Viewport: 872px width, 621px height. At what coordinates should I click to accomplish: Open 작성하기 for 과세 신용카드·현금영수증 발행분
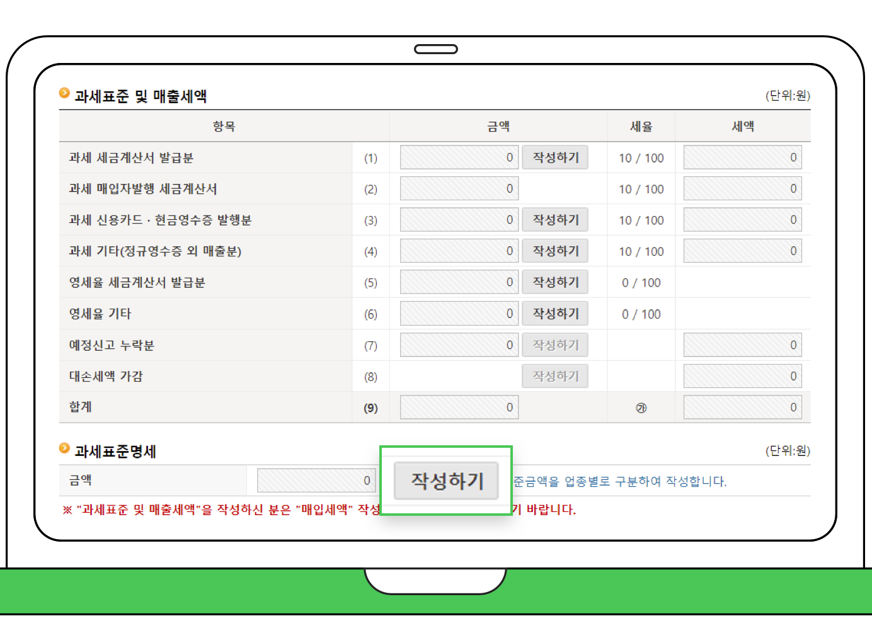tap(554, 219)
